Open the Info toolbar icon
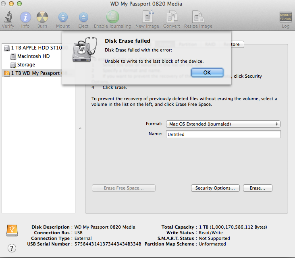The width and height of the screenshot is (295, 258). [25, 17]
